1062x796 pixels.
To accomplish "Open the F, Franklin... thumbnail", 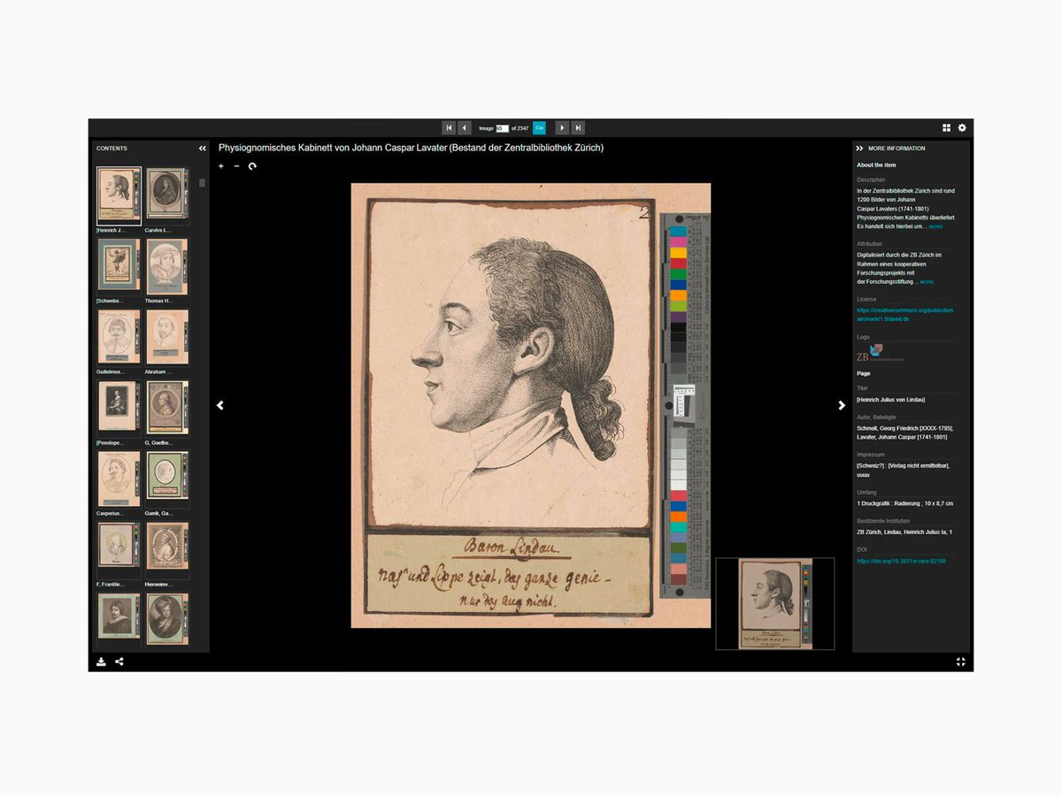I will [119, 548].
